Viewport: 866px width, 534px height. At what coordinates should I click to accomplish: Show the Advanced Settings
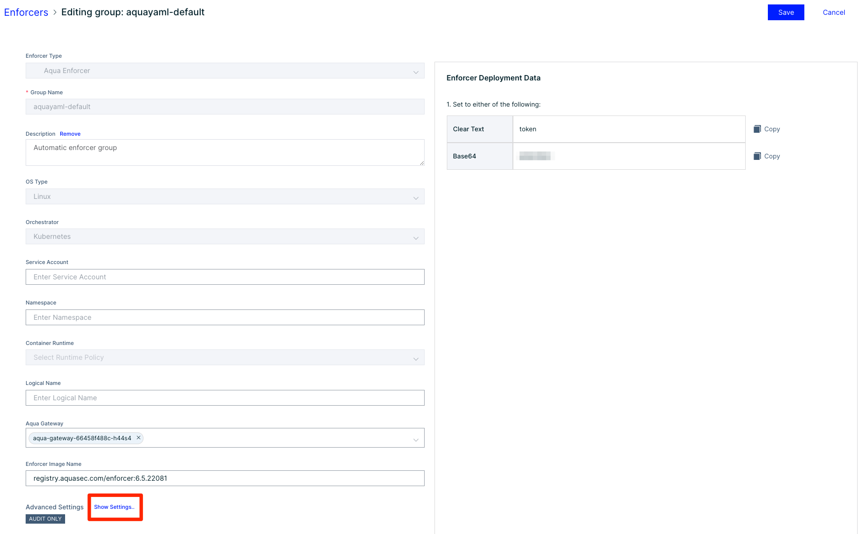coord(114,507)
